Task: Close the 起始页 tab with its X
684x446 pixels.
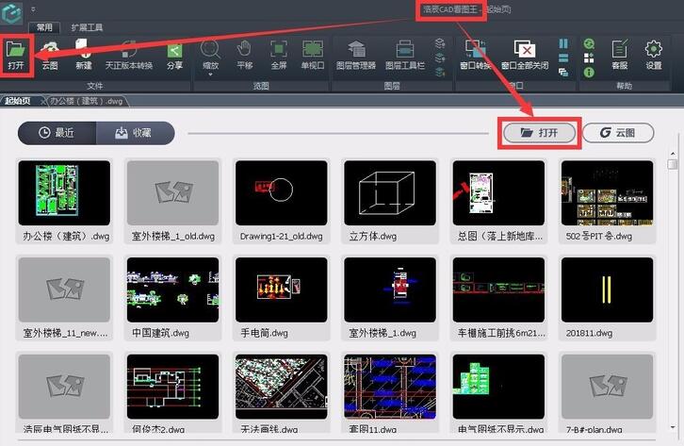Action: click(43, 101)
